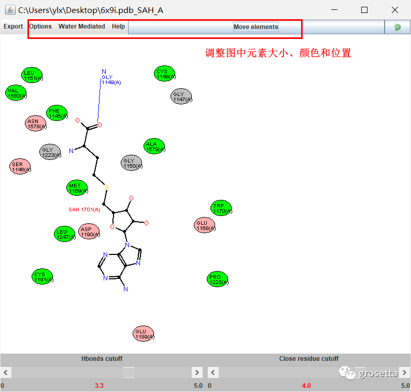Click the Java app icon in title bar
The image size is (411, 392).
point(10,10)
